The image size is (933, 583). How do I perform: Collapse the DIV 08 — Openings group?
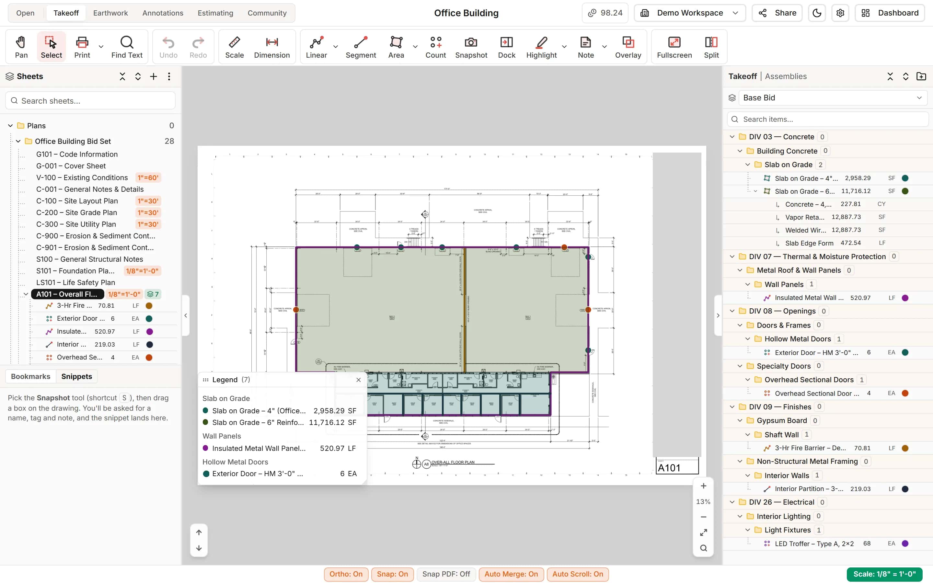pyautogui.click(x=732, y=311)
